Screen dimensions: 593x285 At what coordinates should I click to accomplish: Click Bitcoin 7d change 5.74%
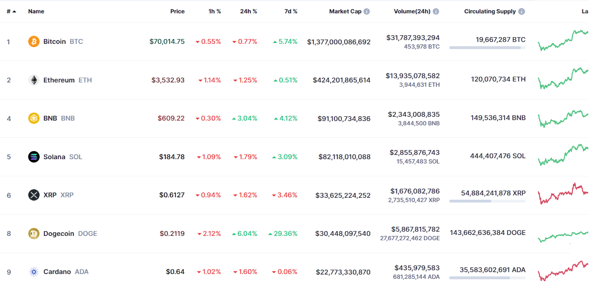pyautogui.click(x=286, y=41)
